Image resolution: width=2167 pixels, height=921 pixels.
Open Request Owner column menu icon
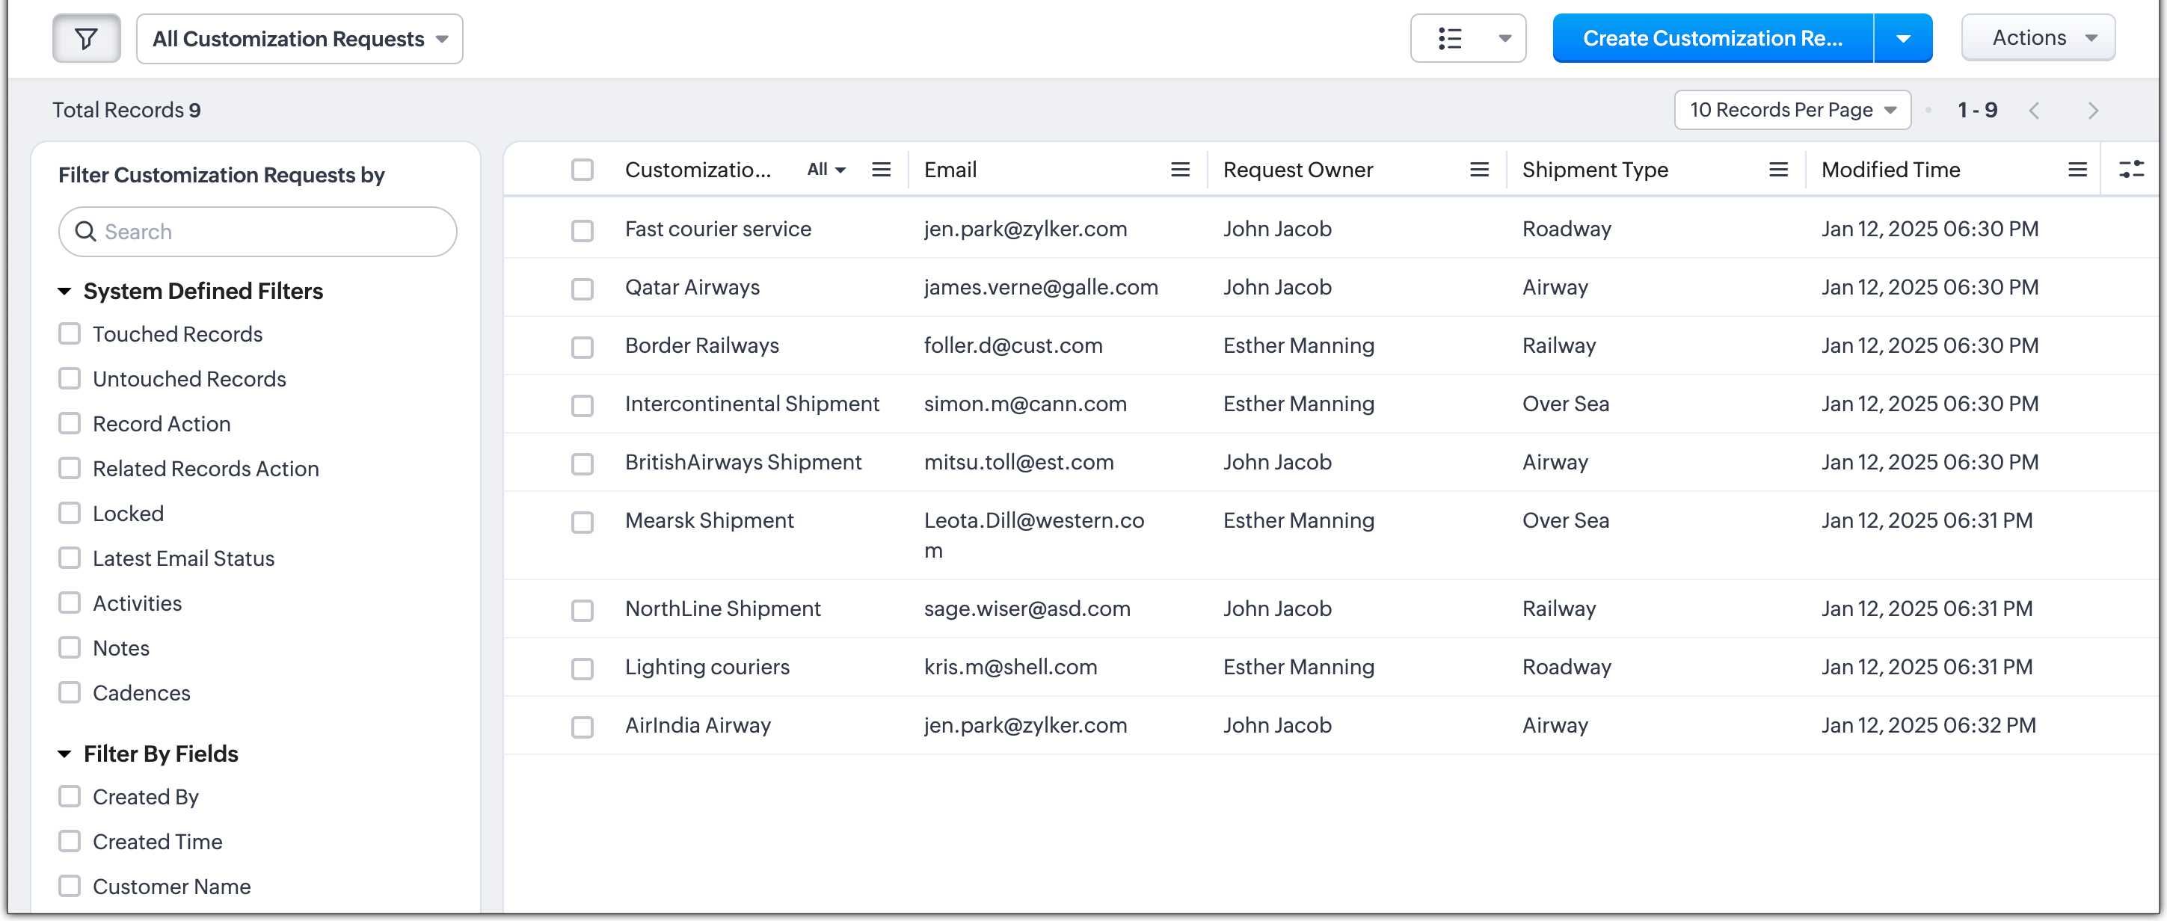1479,170
